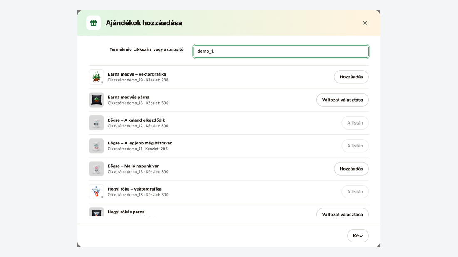Open the A legjobb még hátravan mug thumbnail
458x257 pixels.
click(x=97, y=146)
